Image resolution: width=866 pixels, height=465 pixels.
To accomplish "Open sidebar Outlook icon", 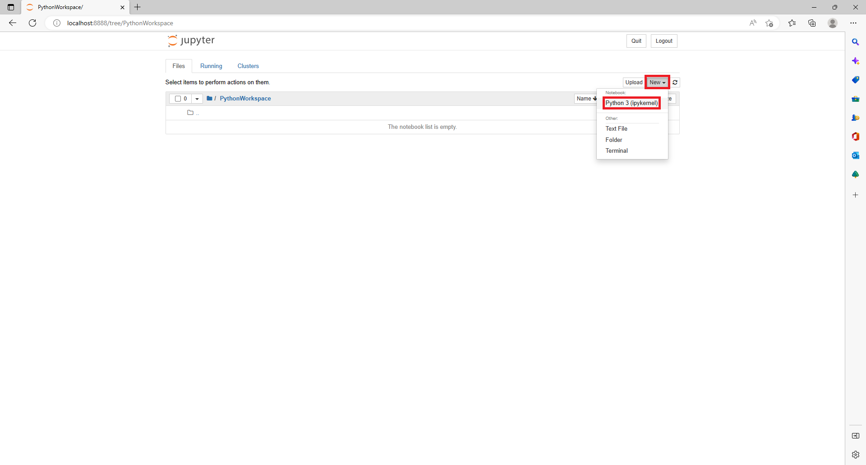I will (x=856, y=155).
